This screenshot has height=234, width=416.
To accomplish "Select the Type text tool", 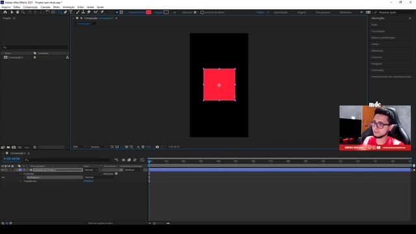I will point(71,12).
